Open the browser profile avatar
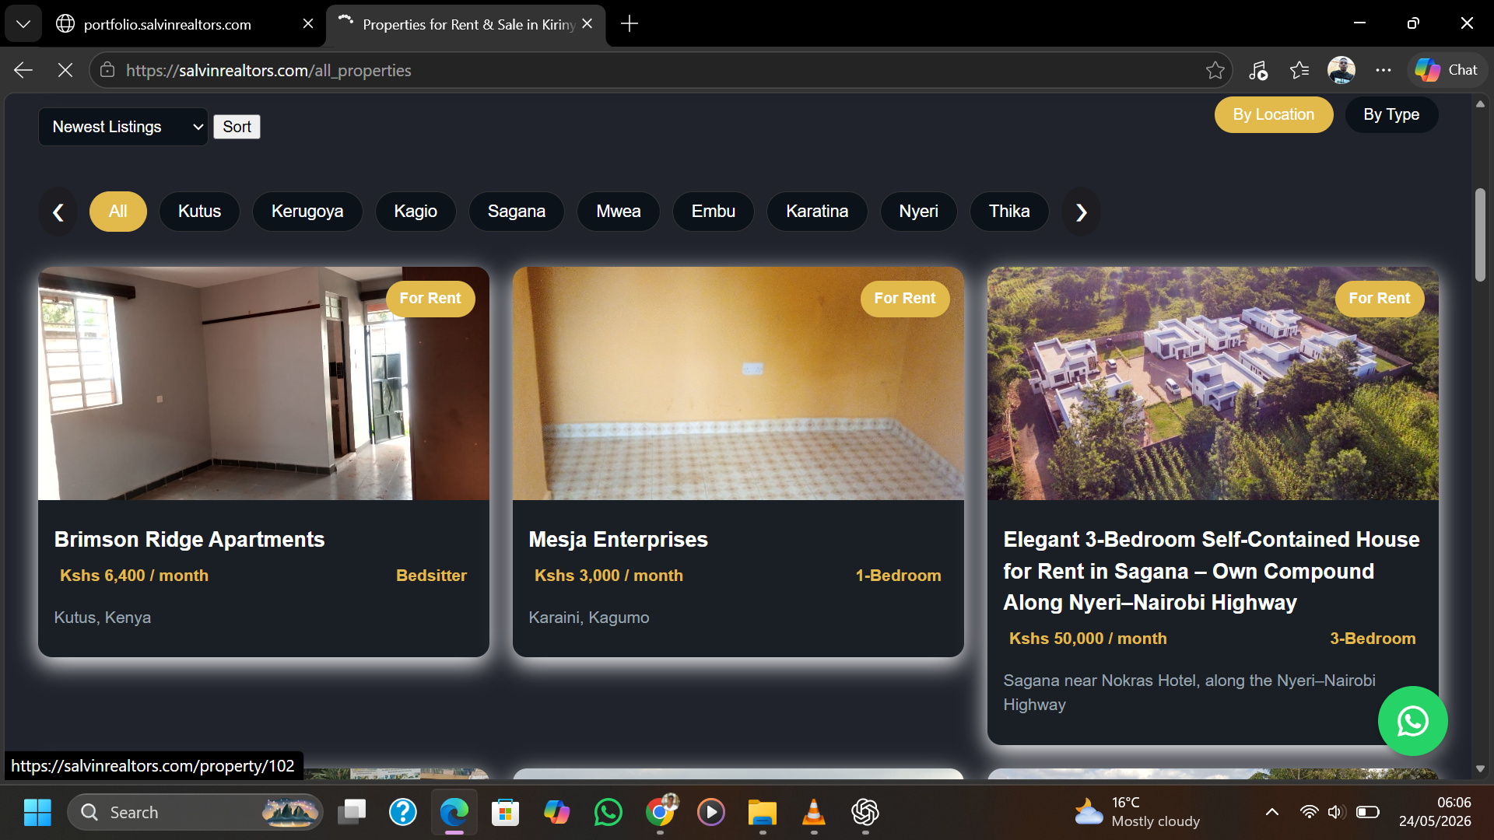Viewport: 1494px width, 840px height. click(1341, 70)
